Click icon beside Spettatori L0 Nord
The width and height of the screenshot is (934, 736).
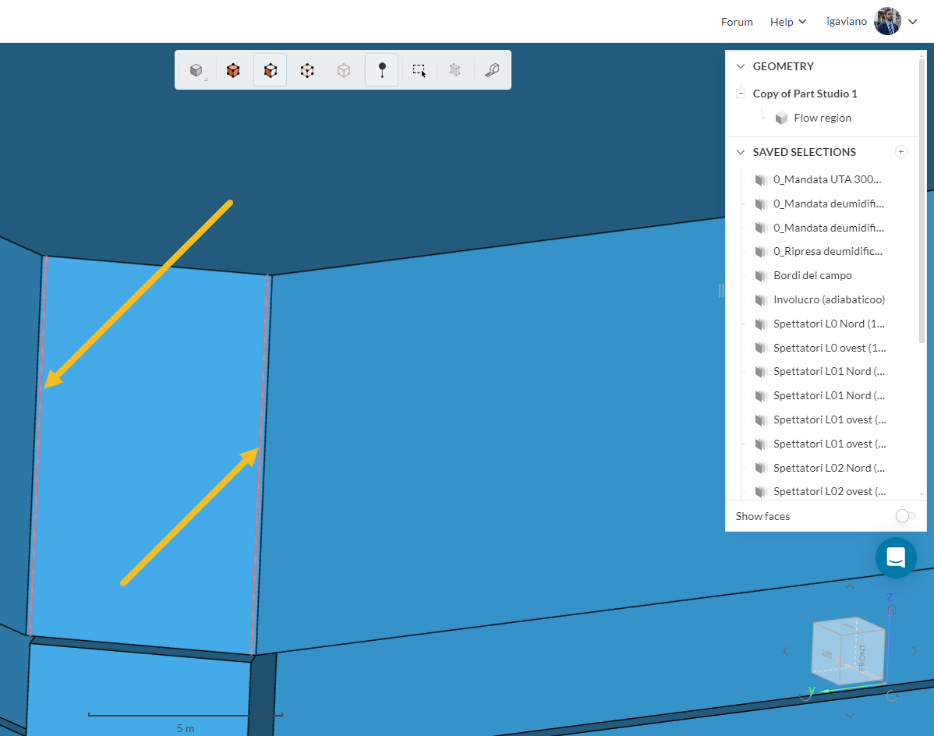pyautogui.click(x=761, y=324)
